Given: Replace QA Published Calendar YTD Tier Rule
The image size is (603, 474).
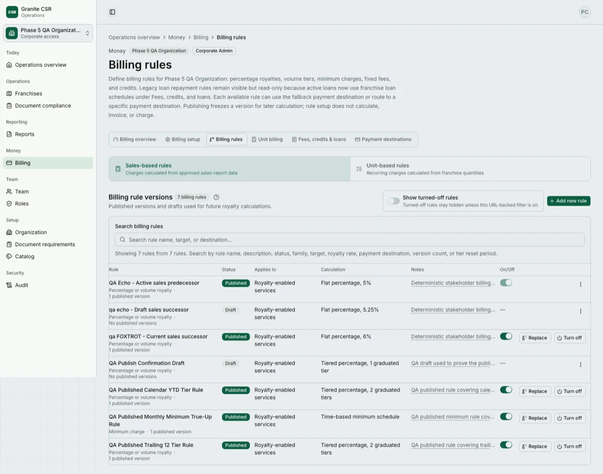Looking at the screenshot, I should (535, 391).
